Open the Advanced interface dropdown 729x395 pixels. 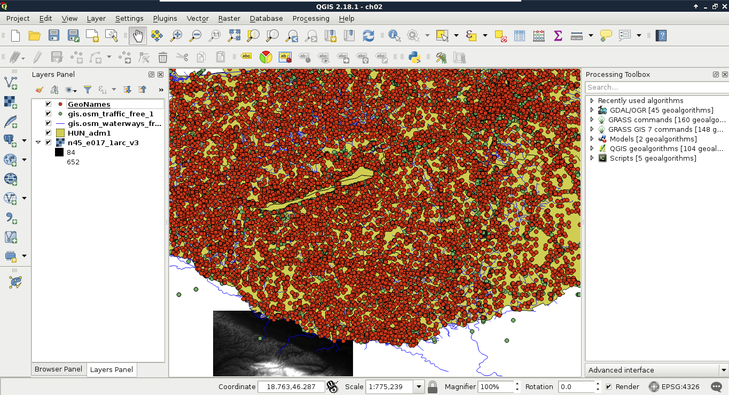[723, 370]
